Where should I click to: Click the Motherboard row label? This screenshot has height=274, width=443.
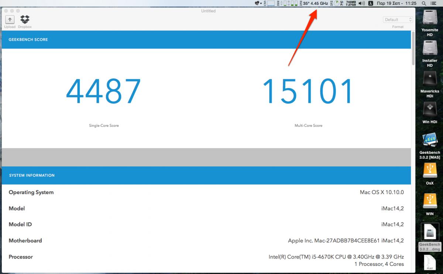click(x=25, y=240)
